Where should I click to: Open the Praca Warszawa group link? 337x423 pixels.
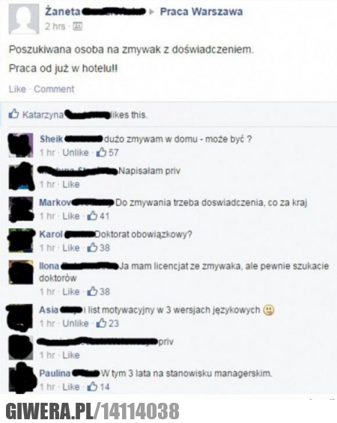click(x=201, y=11)
